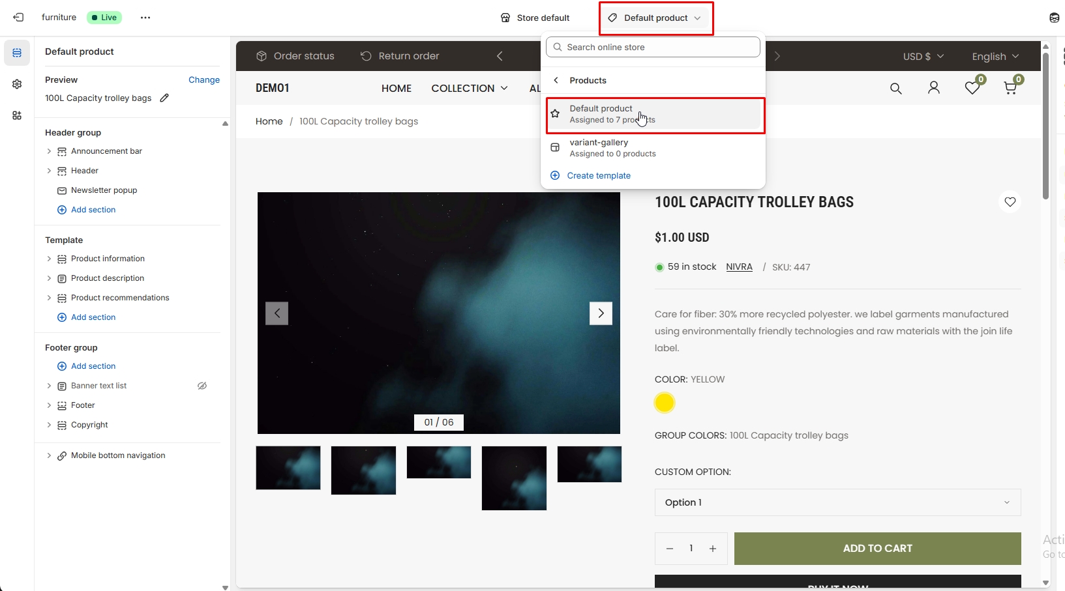Expand the Product information section
The height and width of the screenshot is (591, 1065).
[49, 259]
